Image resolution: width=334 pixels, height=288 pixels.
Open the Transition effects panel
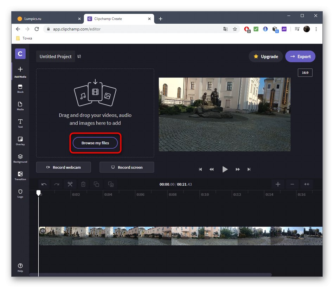20,176
